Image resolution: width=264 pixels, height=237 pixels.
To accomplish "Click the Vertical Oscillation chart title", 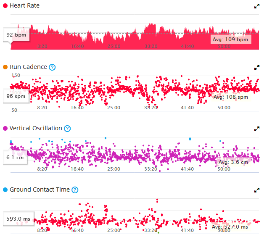I will coord(36,128).
